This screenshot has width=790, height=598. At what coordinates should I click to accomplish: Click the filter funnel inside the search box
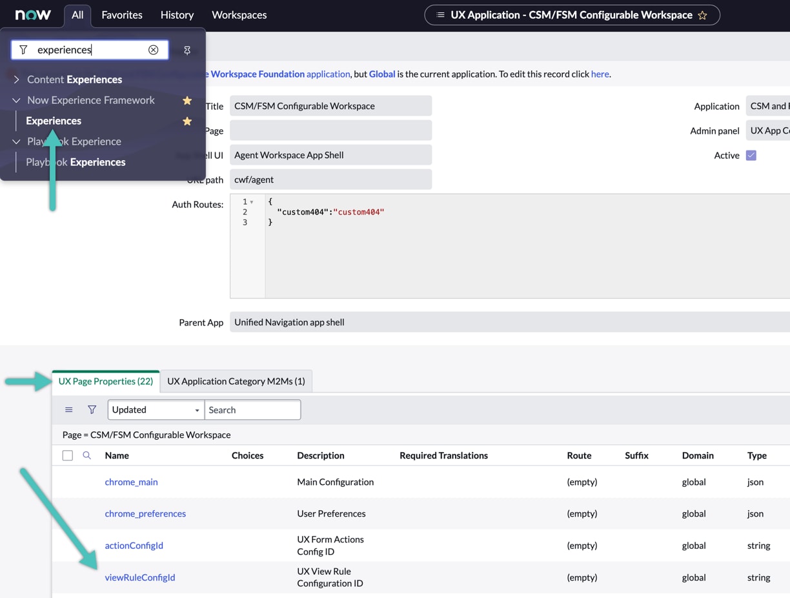tap(23, 50)
